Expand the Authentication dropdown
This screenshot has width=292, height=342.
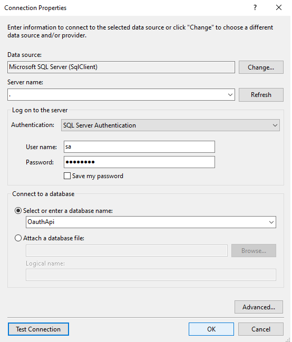point(275,125)
